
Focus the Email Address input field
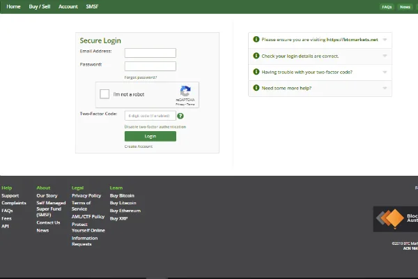150,52
